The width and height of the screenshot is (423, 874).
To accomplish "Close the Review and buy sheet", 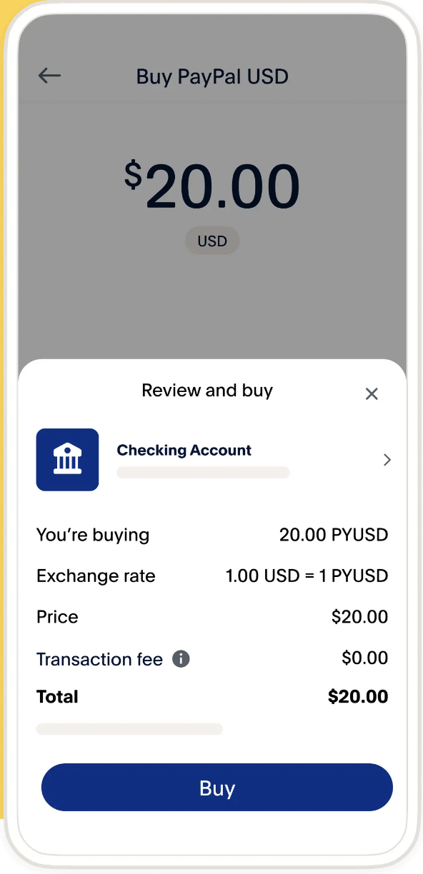I will (x=372, y=393).
